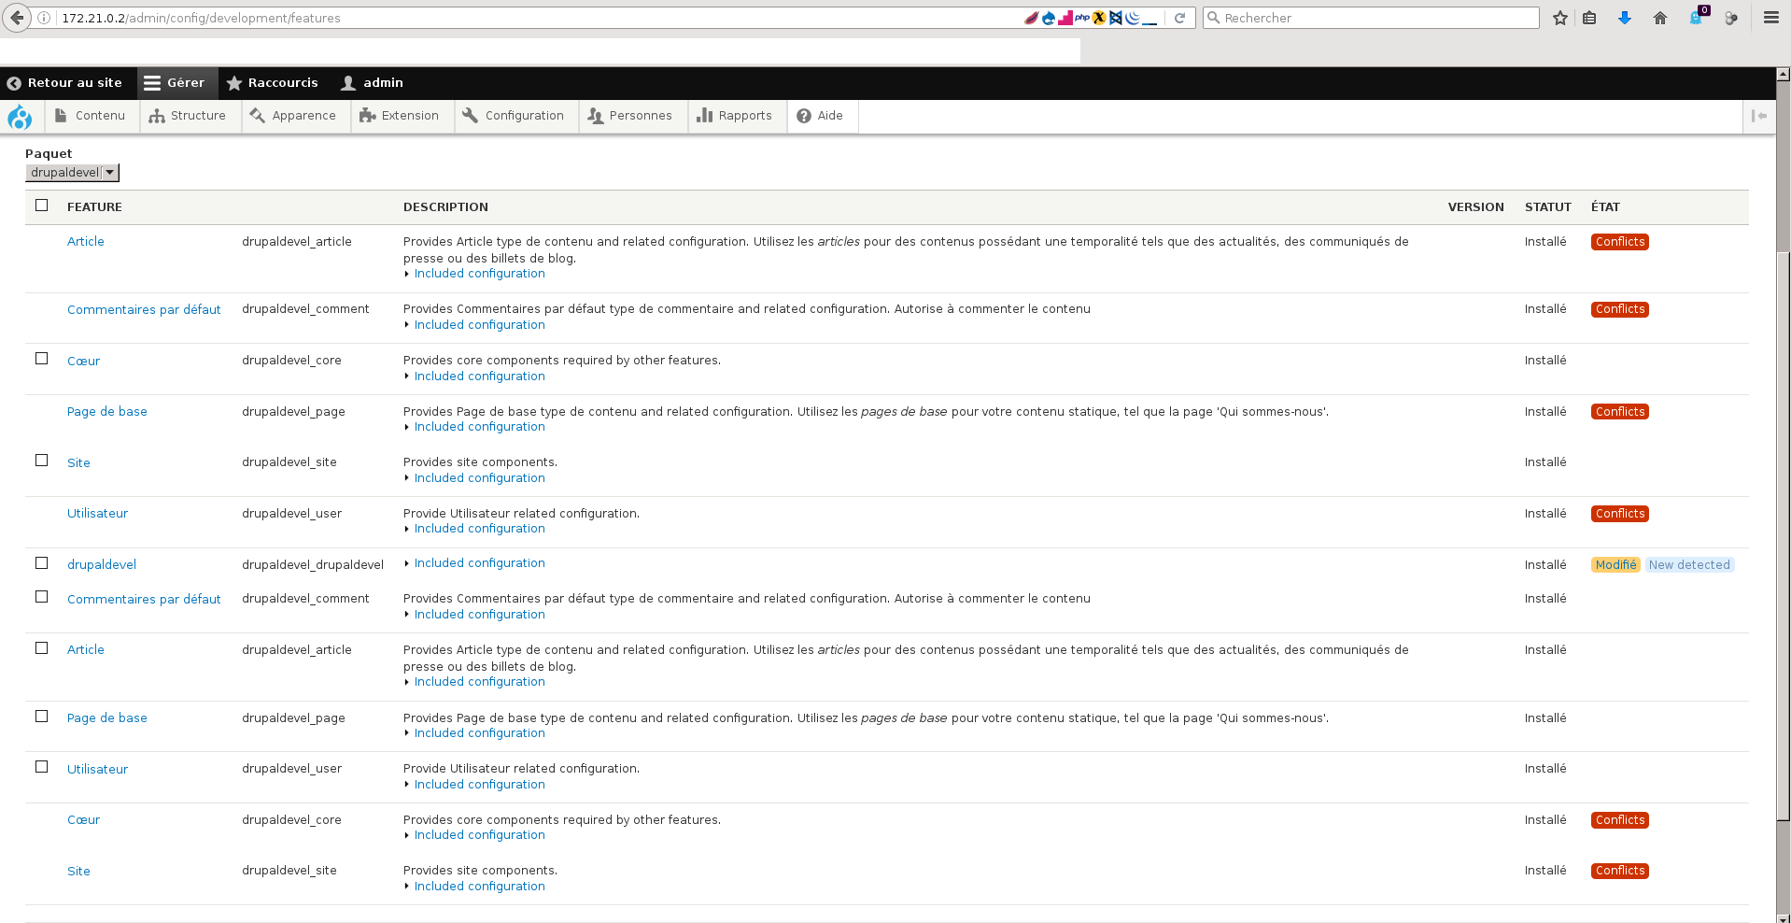Check the drupaldevel_drupaldevel feature checkbox

click(41, 563)
